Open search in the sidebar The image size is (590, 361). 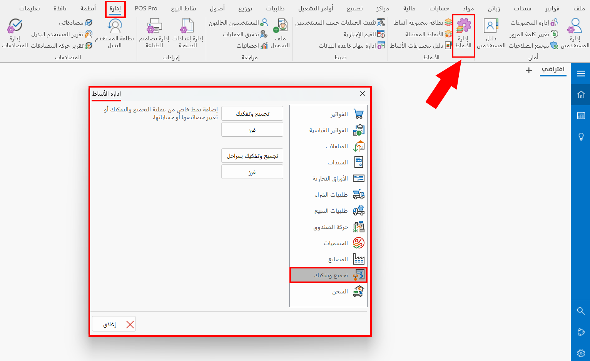(581, 311)
